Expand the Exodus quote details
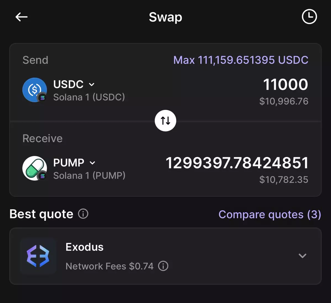This screenshot has height=303, width=331. pos(302,256)
